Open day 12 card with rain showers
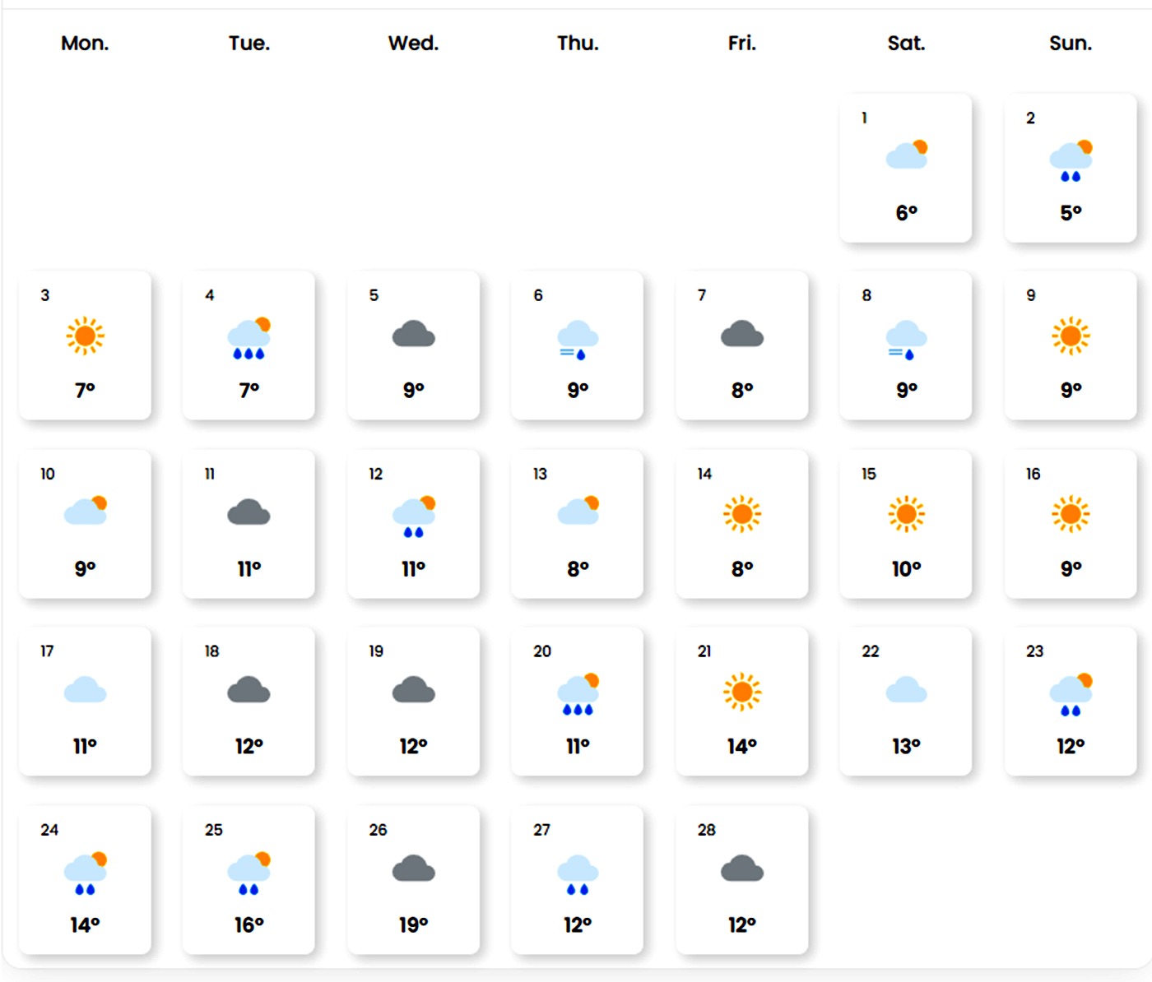 pos(413,524)
